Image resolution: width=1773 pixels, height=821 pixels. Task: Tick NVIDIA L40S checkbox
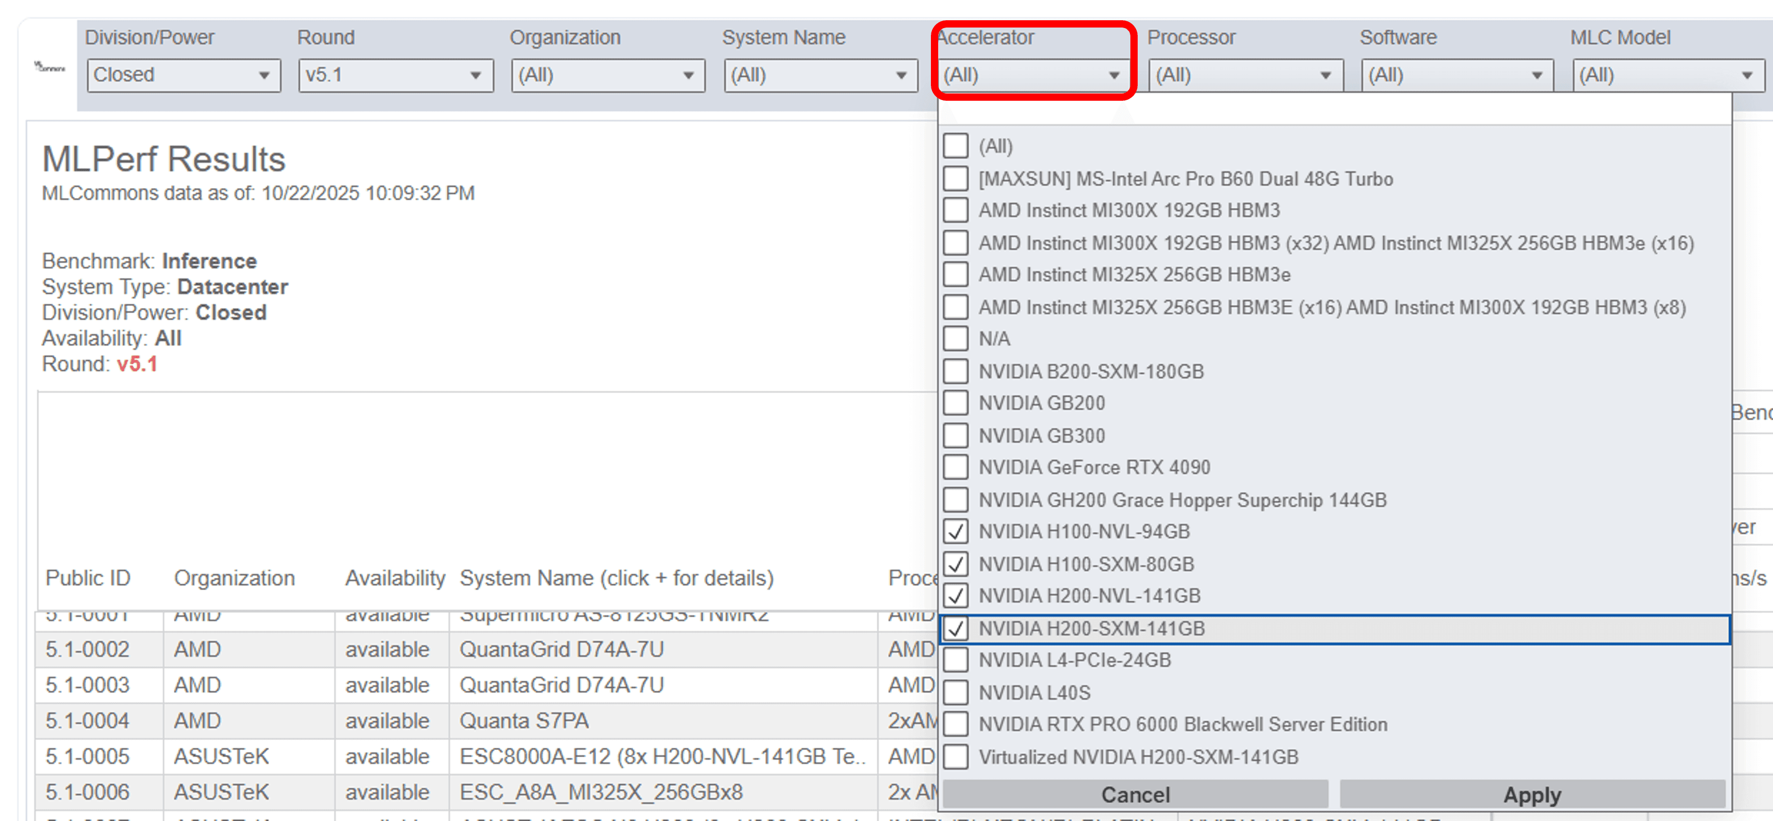point(955,692)
